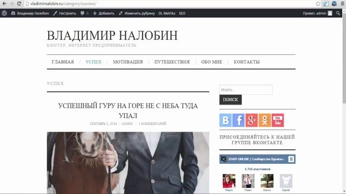Click Настроить in the admin bar
346x194 pixels.
pyautogui.click(x=65, y=13)
